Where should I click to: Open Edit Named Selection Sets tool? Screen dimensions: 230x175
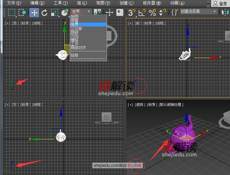click(x=175, y=12)
